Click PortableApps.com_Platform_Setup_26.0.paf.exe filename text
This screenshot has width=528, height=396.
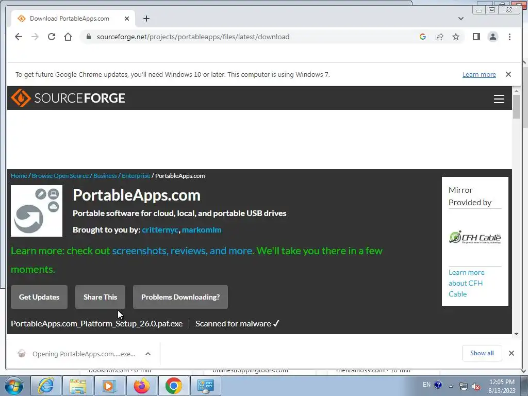[x=96, y=324]
